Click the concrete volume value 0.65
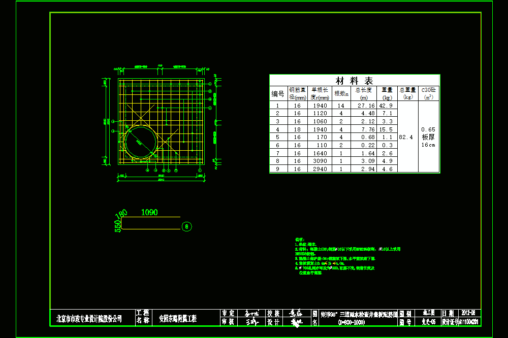This screenshot has height=338, width=508. pos(428,129)
